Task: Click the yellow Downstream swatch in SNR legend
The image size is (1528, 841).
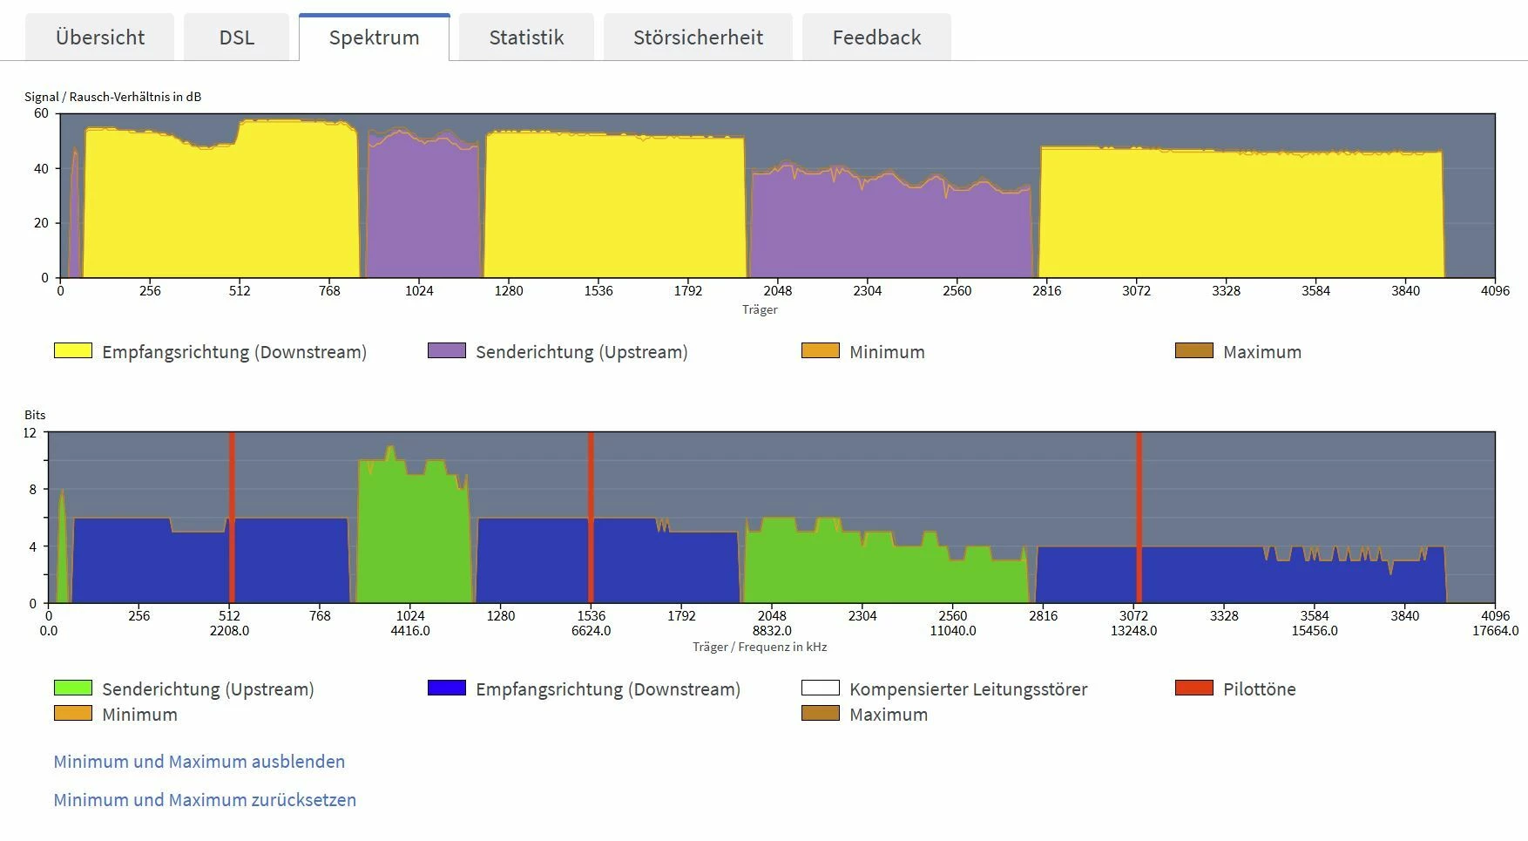Action: pos(73,350)
